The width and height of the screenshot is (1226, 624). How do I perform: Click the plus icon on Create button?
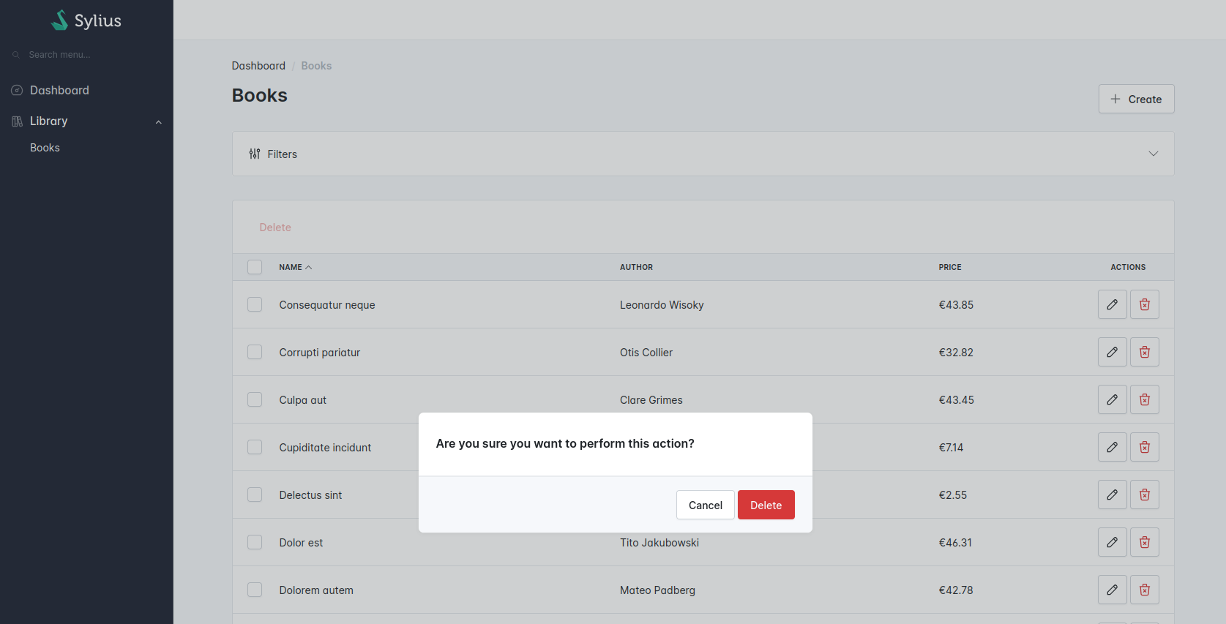pos(1115,99)
